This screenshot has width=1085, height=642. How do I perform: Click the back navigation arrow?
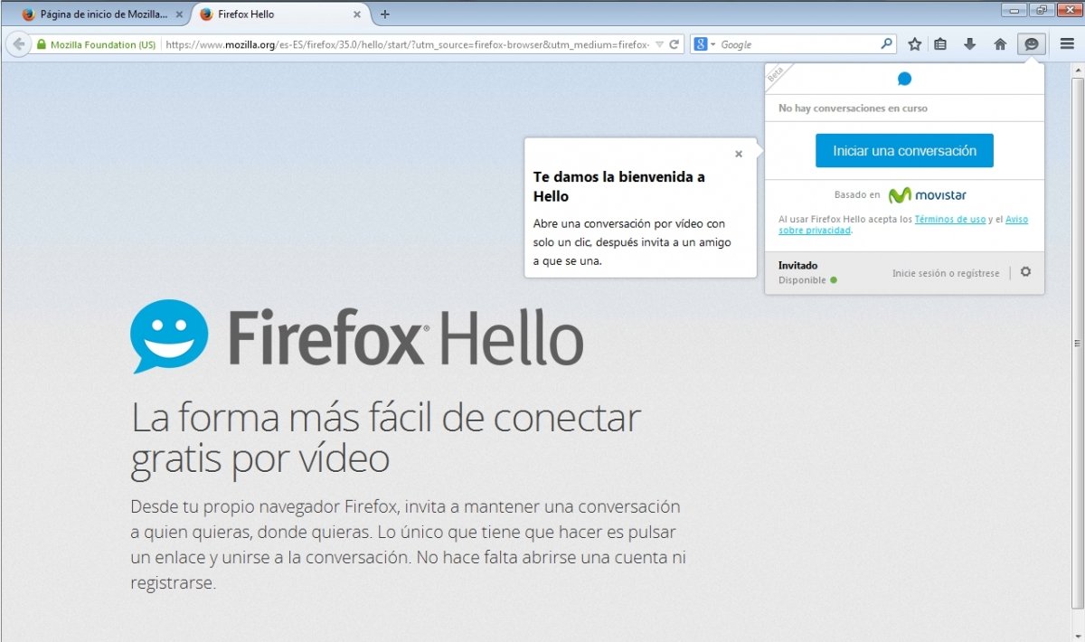click(x=18, y=43)
